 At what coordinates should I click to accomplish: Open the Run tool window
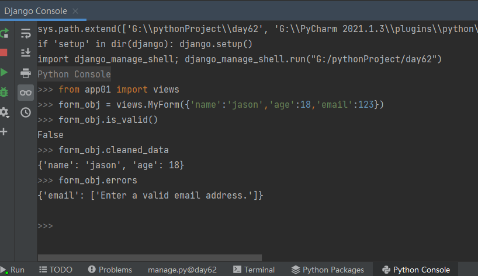point(13,270)
